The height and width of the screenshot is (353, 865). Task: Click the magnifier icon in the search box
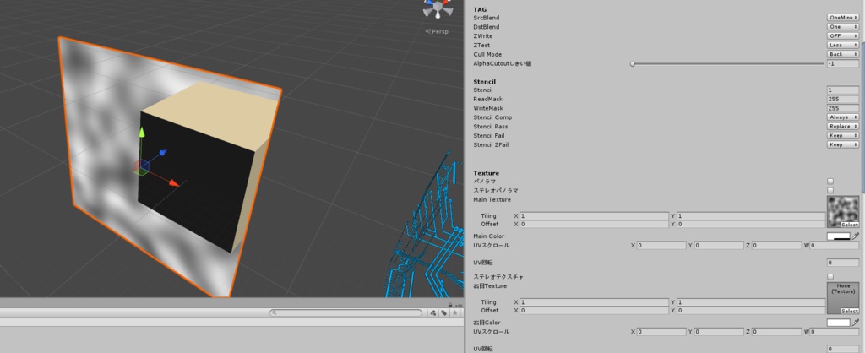(274, 312)
